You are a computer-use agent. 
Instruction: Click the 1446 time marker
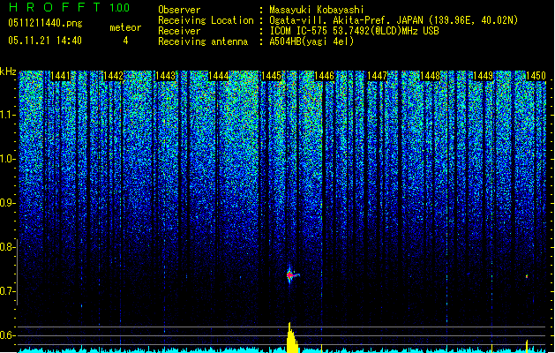click(x=324, y=76)
